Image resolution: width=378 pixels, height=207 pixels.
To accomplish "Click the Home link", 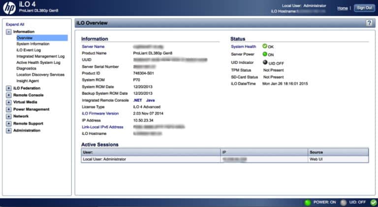I will click(343, 8).
